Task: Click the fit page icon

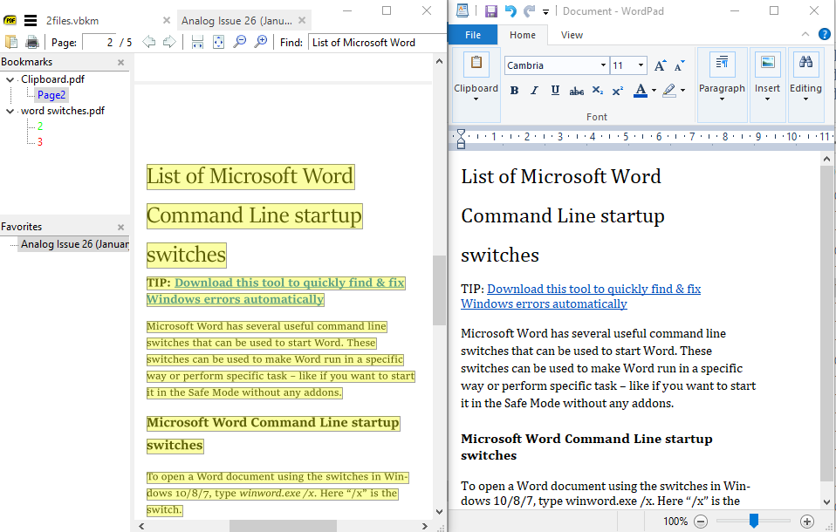Action: [x=218, y=42]
